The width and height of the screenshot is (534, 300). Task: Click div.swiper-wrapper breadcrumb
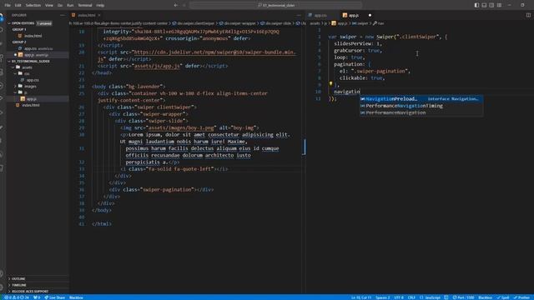click(239, 23)
